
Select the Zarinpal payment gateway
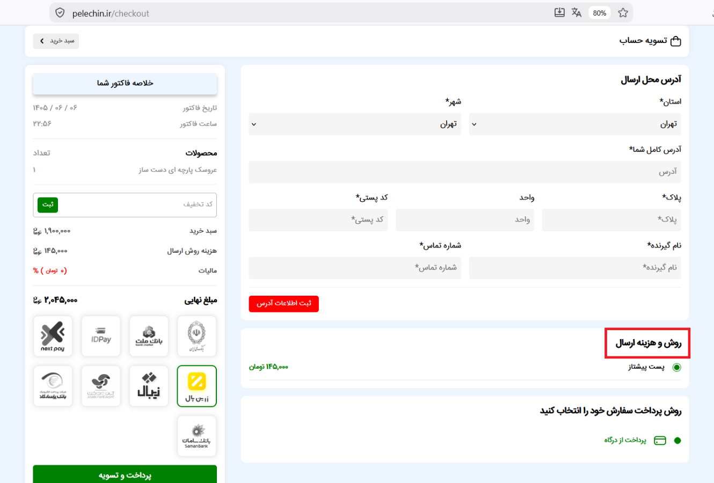coord(197,386)
